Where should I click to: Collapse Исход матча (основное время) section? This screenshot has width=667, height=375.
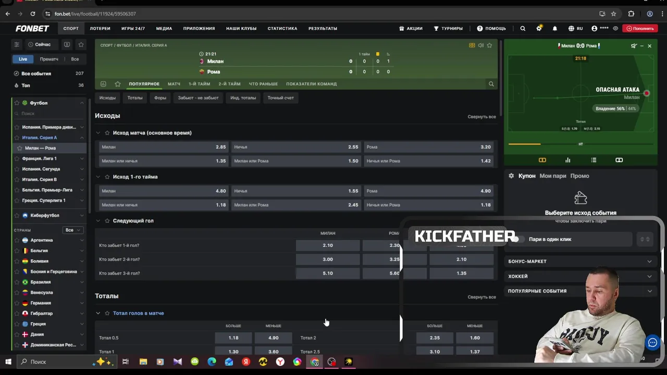[98, 133]
